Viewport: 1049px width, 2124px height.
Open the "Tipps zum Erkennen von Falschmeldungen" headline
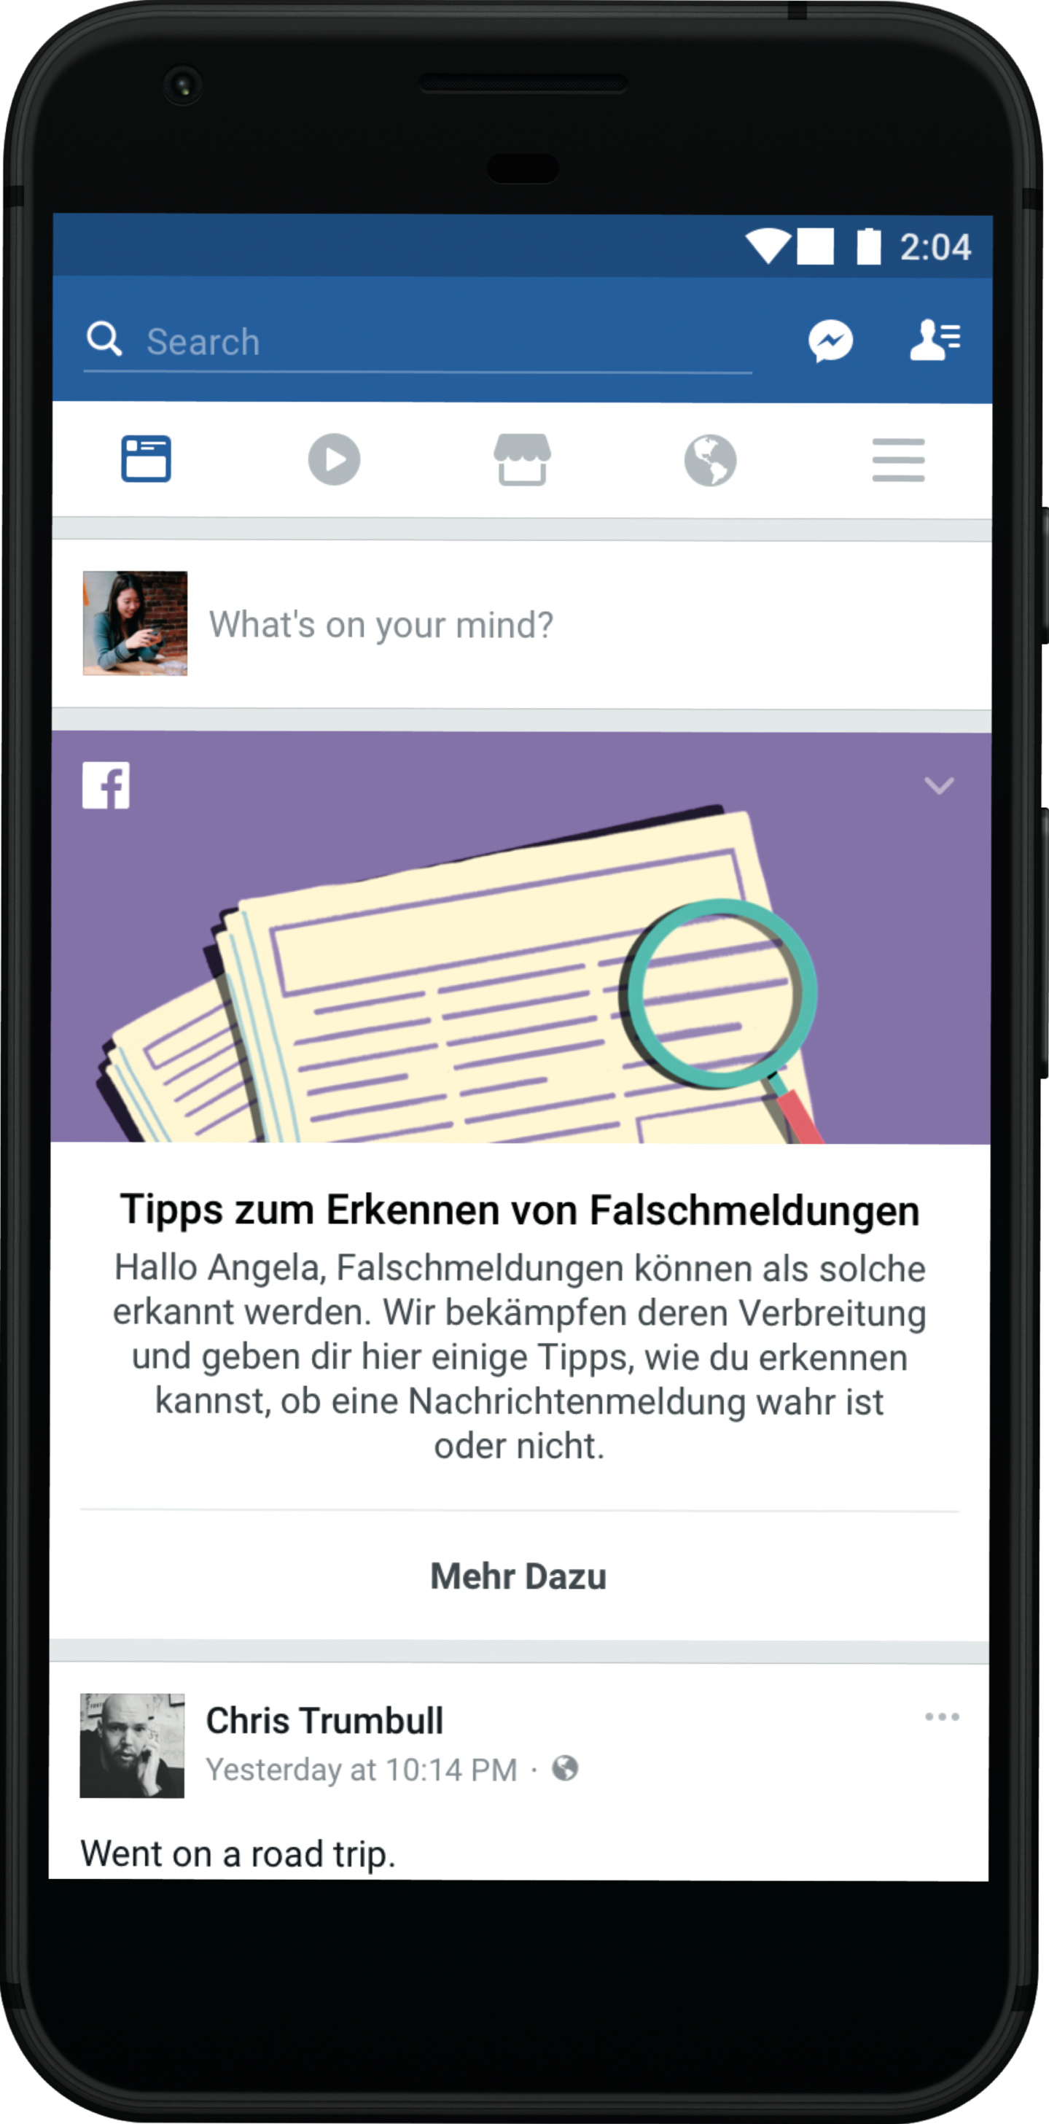[519, 1210]
